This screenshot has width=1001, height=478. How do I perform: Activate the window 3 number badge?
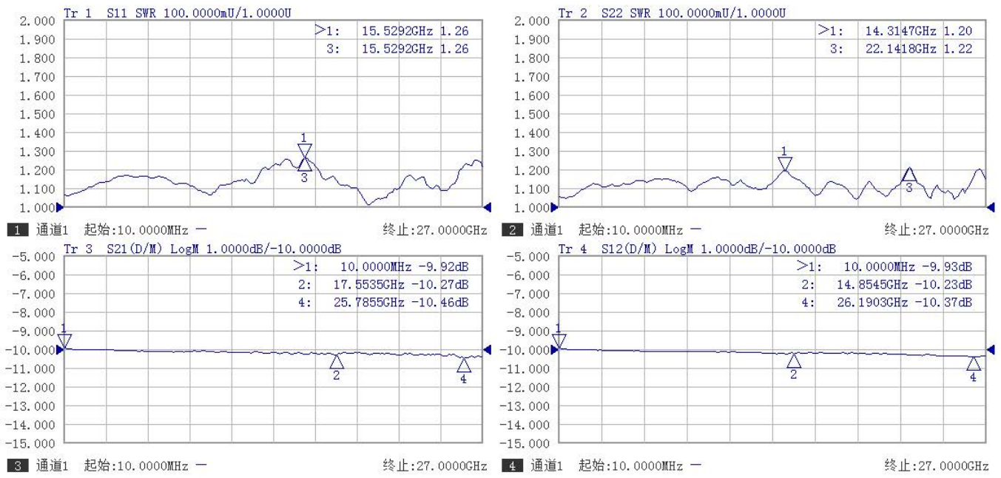pos(13,466)
